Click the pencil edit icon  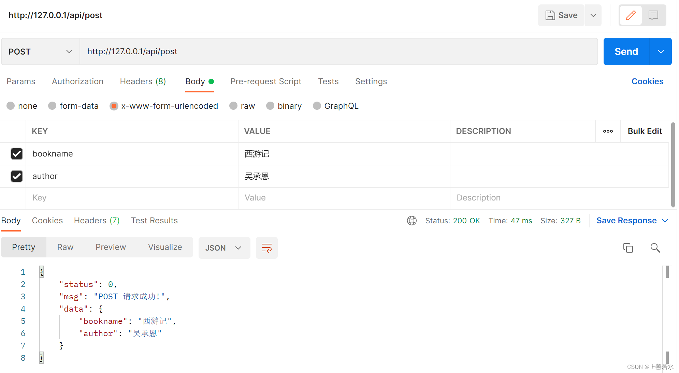click(x=631, y=15)
